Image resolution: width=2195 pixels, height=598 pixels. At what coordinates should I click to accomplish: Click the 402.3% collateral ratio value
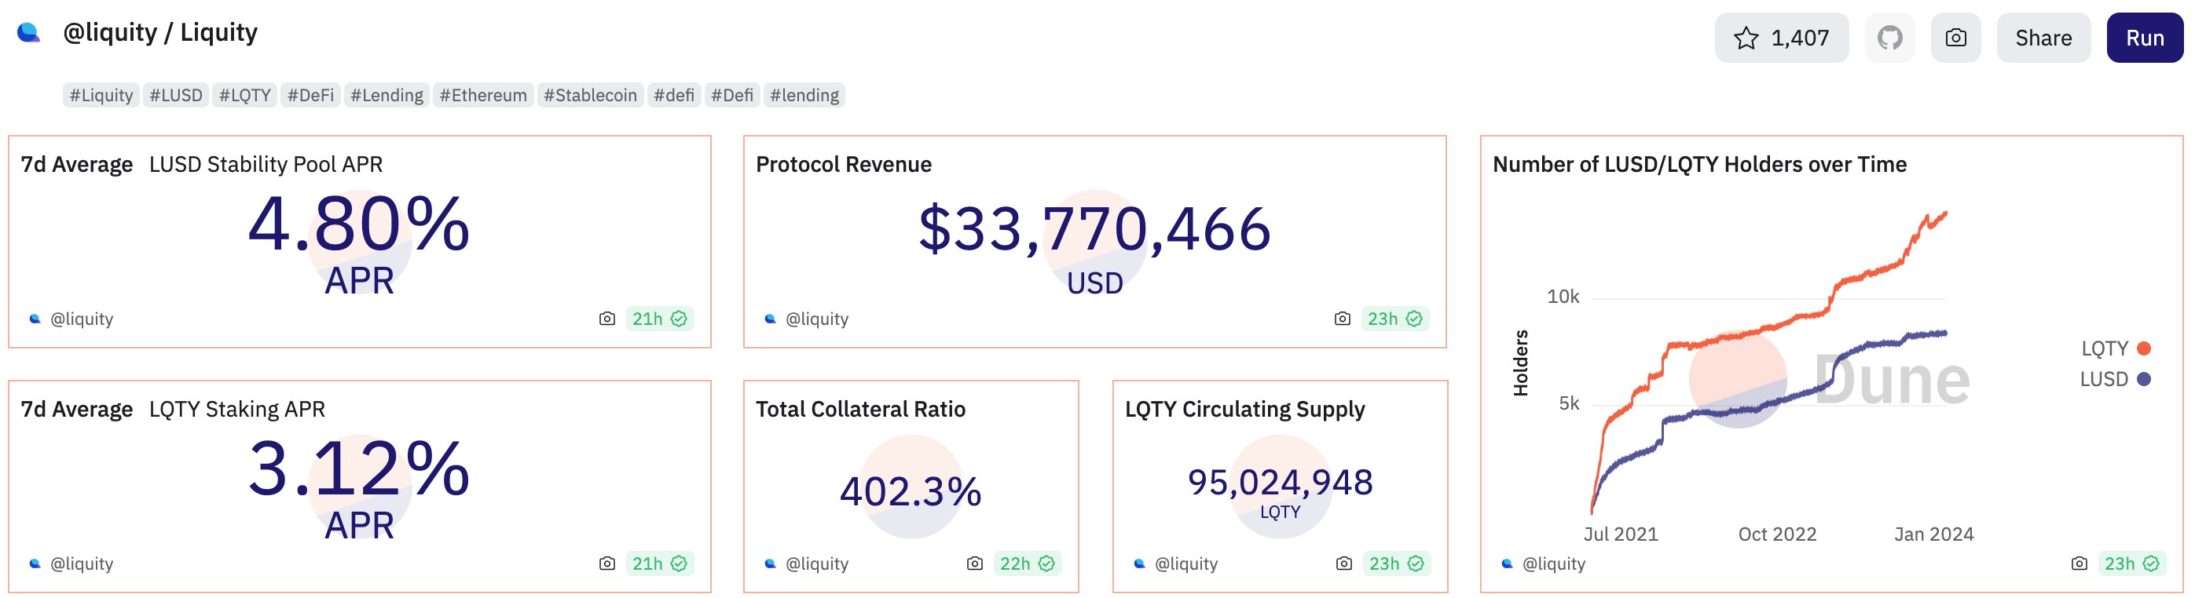pyautogui.click(x=911, y=492)
